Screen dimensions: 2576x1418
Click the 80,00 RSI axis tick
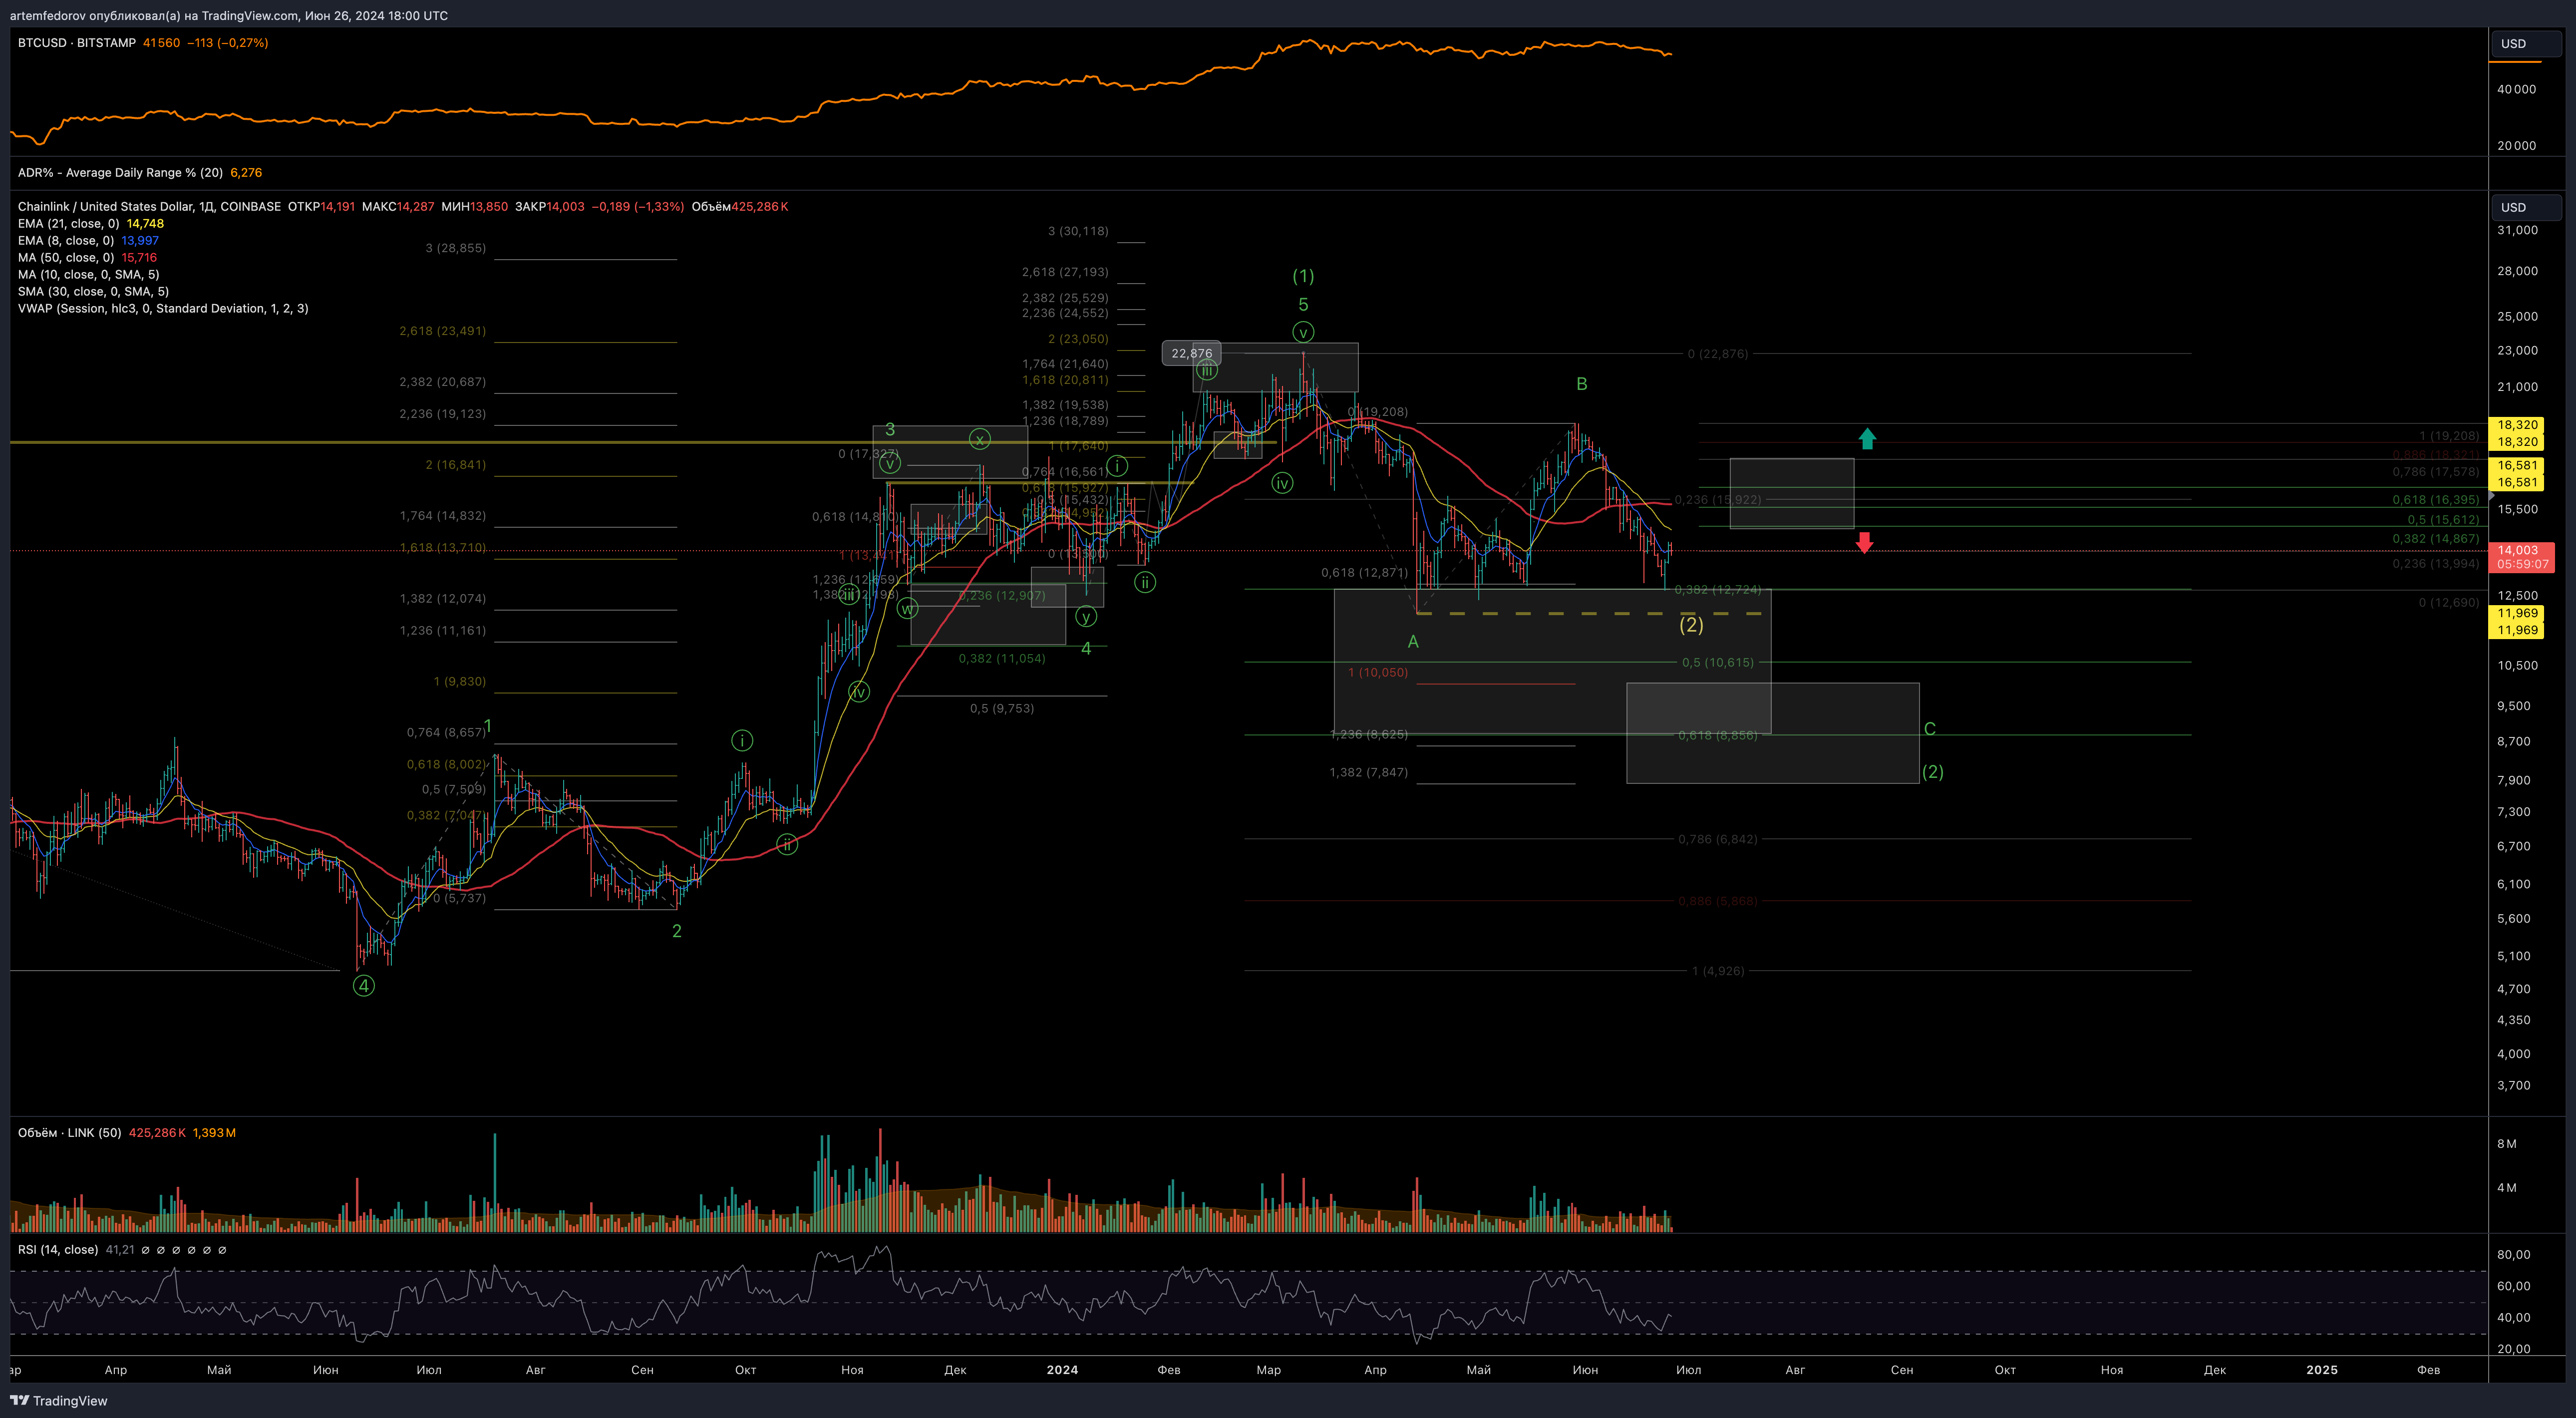click(2514, 1254)
